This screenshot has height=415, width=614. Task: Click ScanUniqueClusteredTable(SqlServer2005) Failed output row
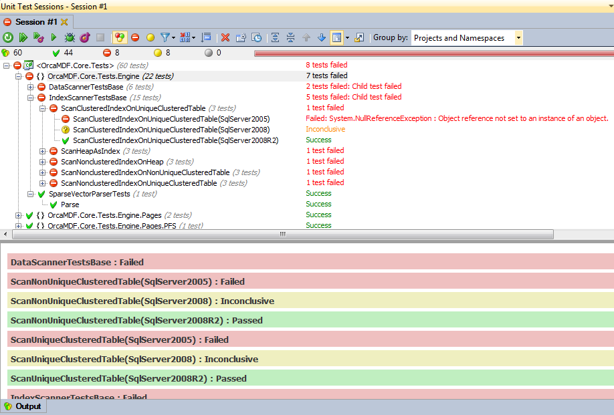click(x=310, y=339)
